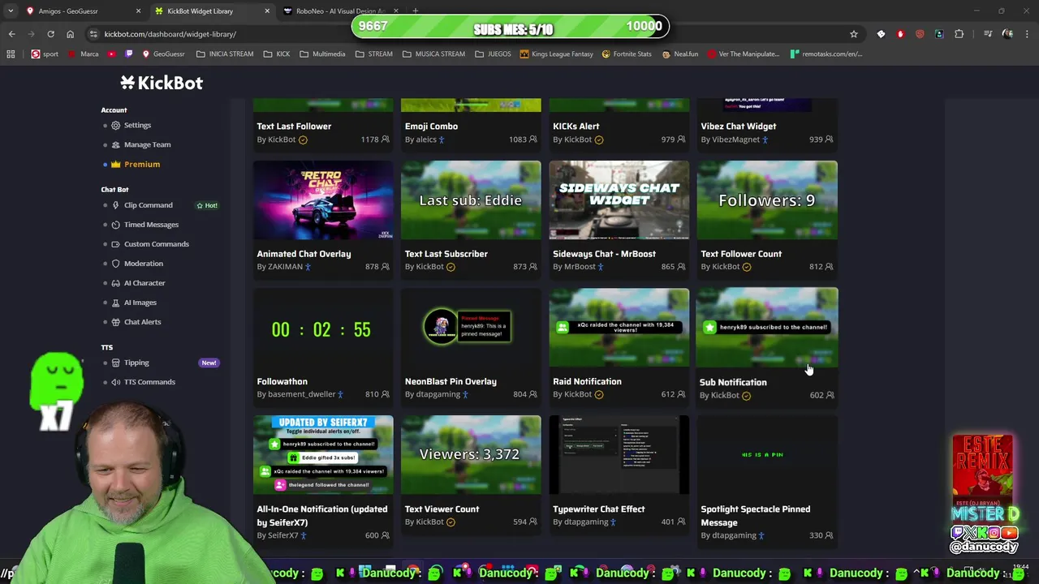
Task: Open Fortnite Stats bookmark
Action: 626,54
